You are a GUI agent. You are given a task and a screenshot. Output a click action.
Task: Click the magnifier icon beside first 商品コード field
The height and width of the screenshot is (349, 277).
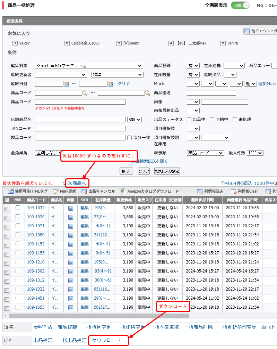(85, 93)
